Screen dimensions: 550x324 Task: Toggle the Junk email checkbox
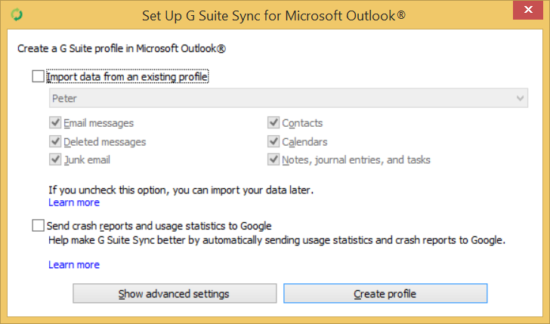55,159
